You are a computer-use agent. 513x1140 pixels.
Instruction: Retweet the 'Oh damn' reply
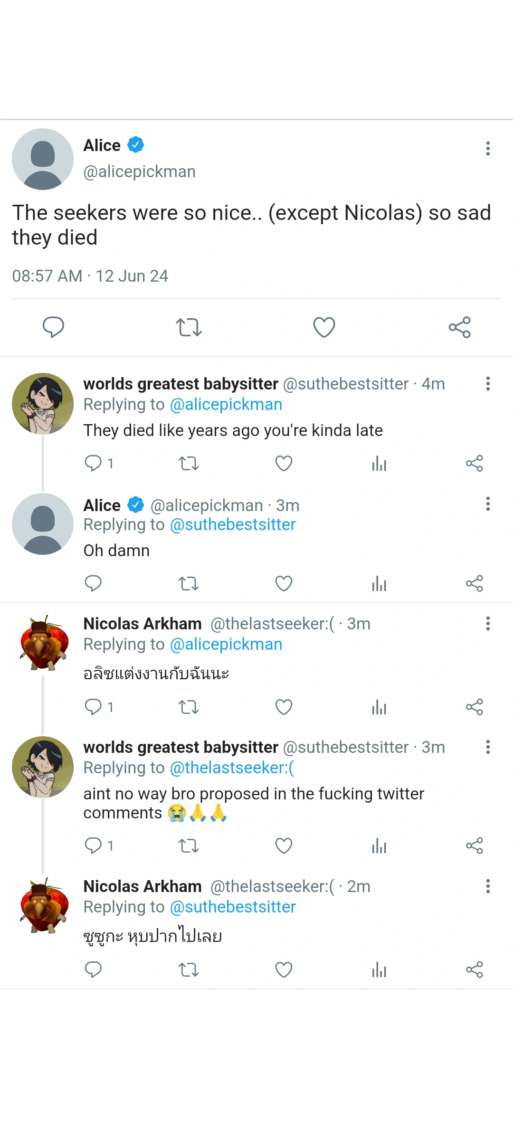pos(189,583)
